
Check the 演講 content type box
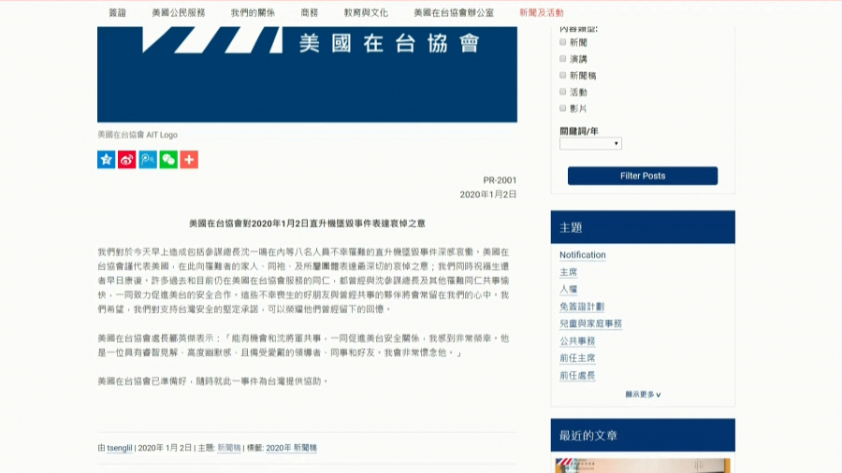tap(563, 59)
